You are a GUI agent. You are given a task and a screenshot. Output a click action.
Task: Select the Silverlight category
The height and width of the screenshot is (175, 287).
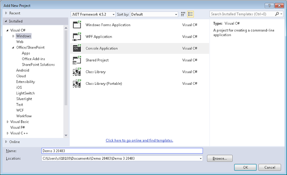[24, 99]
